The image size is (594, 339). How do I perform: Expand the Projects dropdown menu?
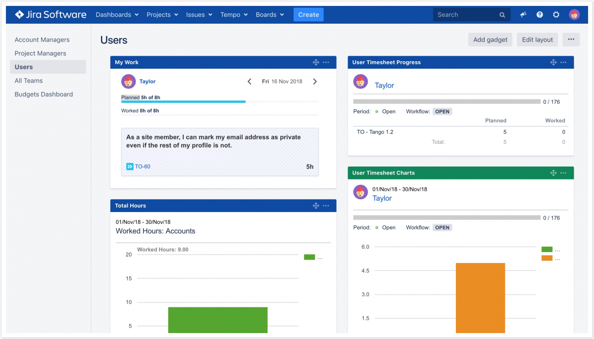coord(162,15)
